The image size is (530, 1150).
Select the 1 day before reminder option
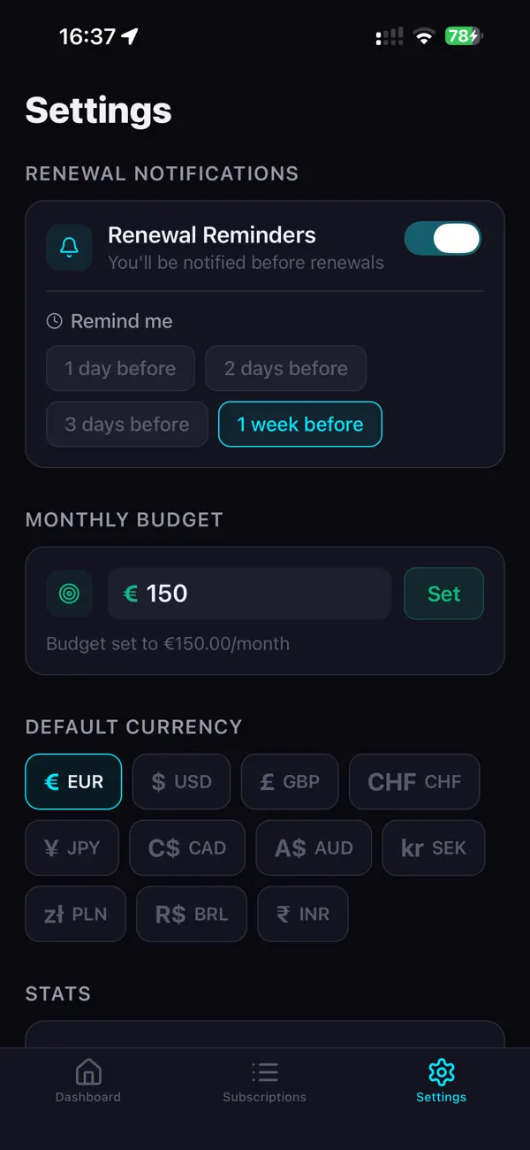(120, 368)
